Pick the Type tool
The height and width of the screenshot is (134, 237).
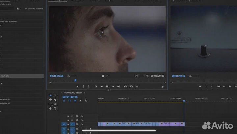coord(55,108)
